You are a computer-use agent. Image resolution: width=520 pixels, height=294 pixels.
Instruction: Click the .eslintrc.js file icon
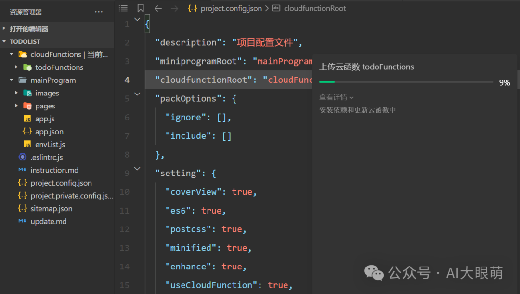pos(22,157)
